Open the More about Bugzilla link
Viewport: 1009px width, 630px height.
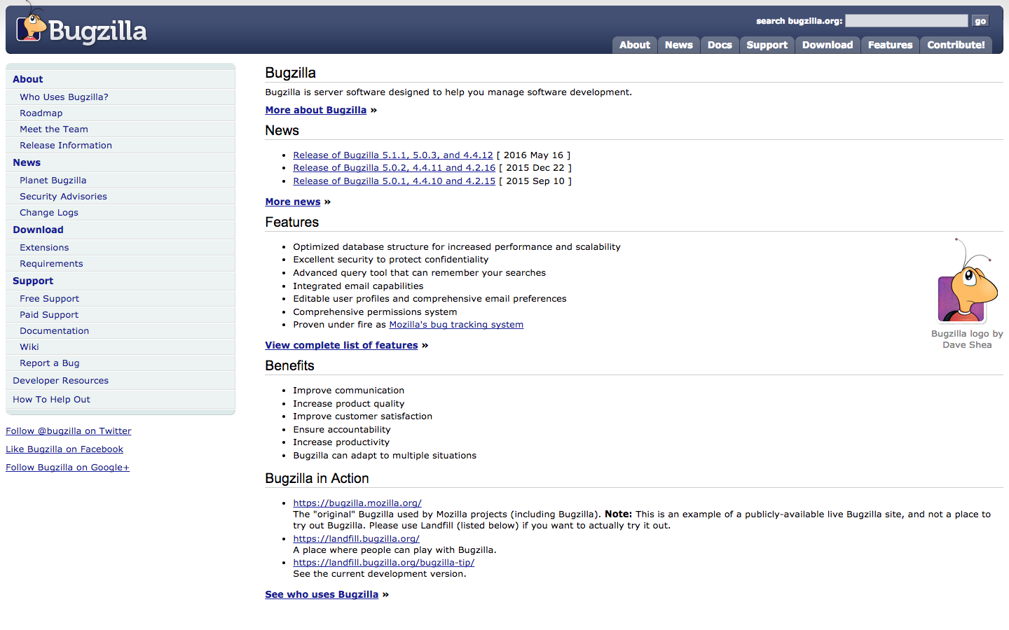(x=316, y=110)
